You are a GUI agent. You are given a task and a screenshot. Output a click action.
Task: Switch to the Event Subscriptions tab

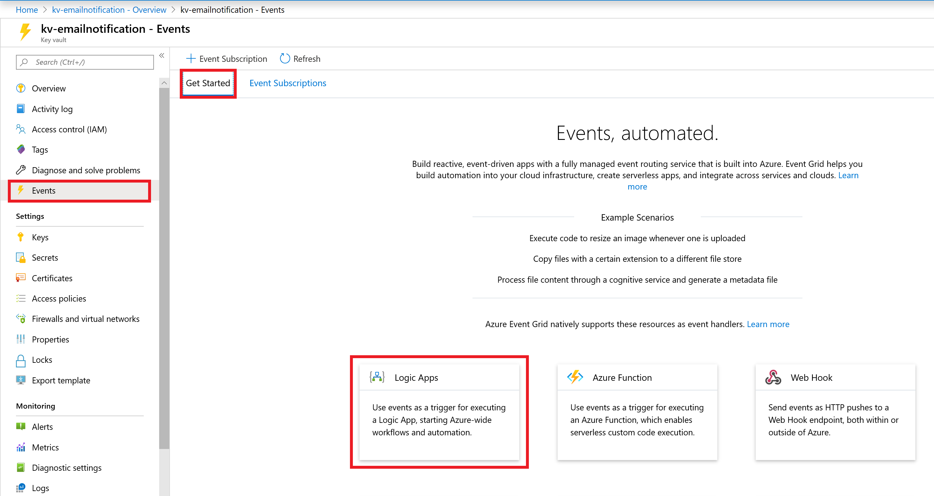click(x=288, y=83)
